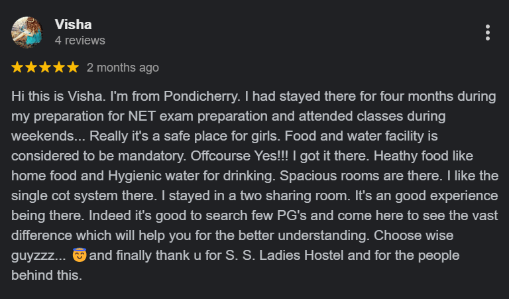
Task: Click "S. S. Ladies Hostel" text
Action: click(x=284, y=255)
